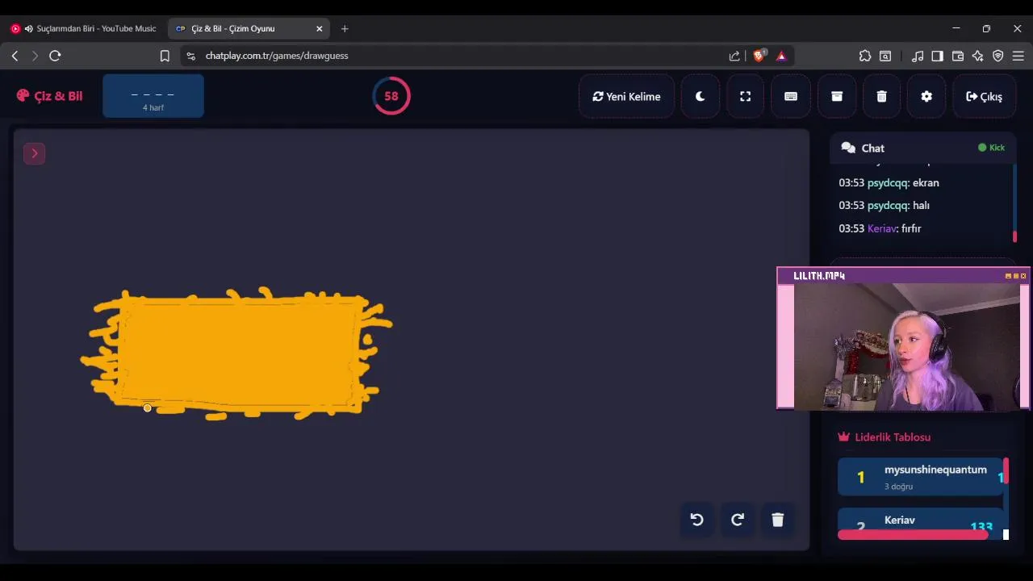Go forward in browser history

35,56
